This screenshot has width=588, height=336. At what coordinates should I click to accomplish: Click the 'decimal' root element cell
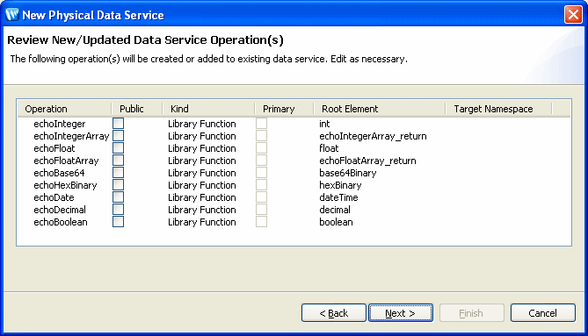335,210
